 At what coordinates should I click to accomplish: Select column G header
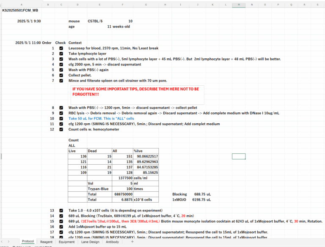click(x=146, y=5)
